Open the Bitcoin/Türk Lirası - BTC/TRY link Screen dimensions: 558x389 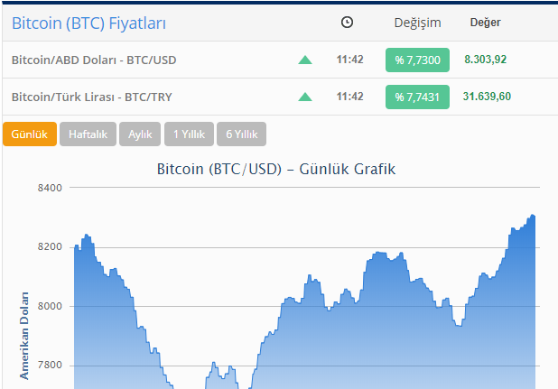click(x=92, y=97)
